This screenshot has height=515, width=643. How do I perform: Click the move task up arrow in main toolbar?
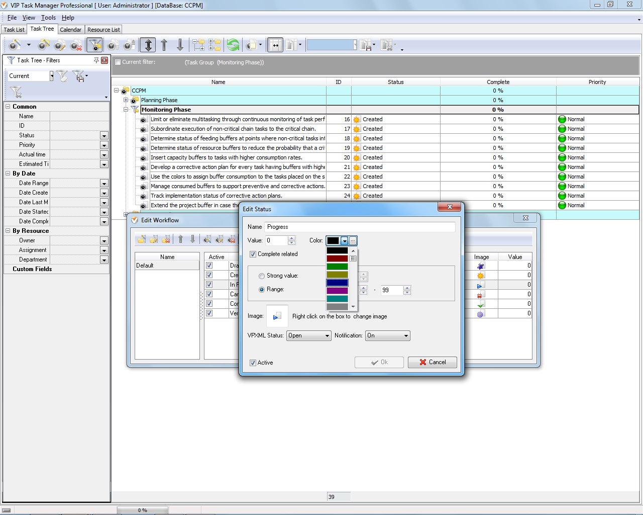pos(164,45)
